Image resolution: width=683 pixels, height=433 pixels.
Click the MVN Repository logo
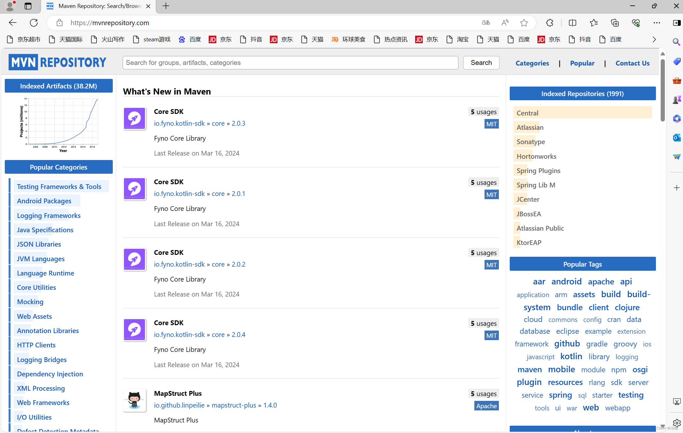pyautogui.click(x=57, y=62)
